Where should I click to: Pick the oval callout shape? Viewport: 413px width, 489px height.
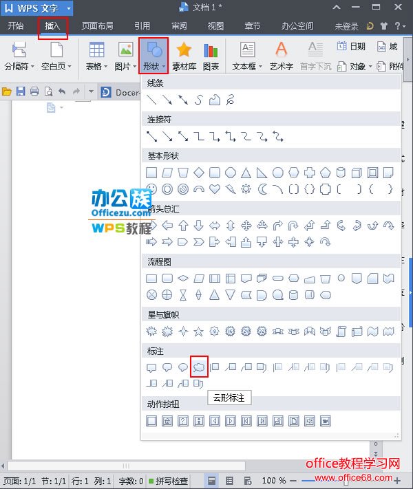click(183, 368)
